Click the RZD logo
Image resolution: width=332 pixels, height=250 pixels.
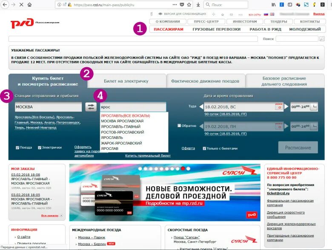coord(22,23)
